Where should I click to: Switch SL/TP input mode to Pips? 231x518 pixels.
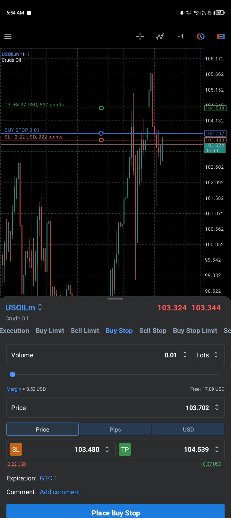point(115,430)
